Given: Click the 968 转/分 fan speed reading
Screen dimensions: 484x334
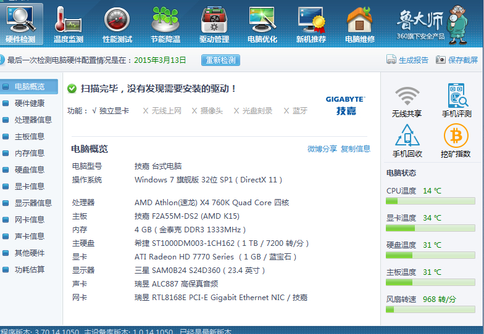Looking at the screenshot, I should 440,299.
